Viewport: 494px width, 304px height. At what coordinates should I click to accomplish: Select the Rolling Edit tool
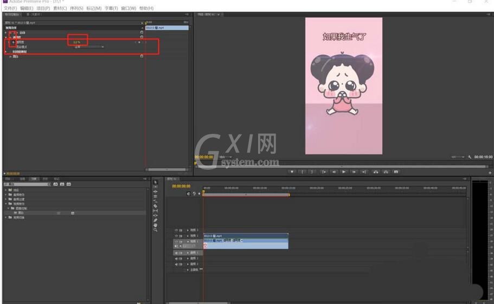pyautogui.click(x=155, y=196)
